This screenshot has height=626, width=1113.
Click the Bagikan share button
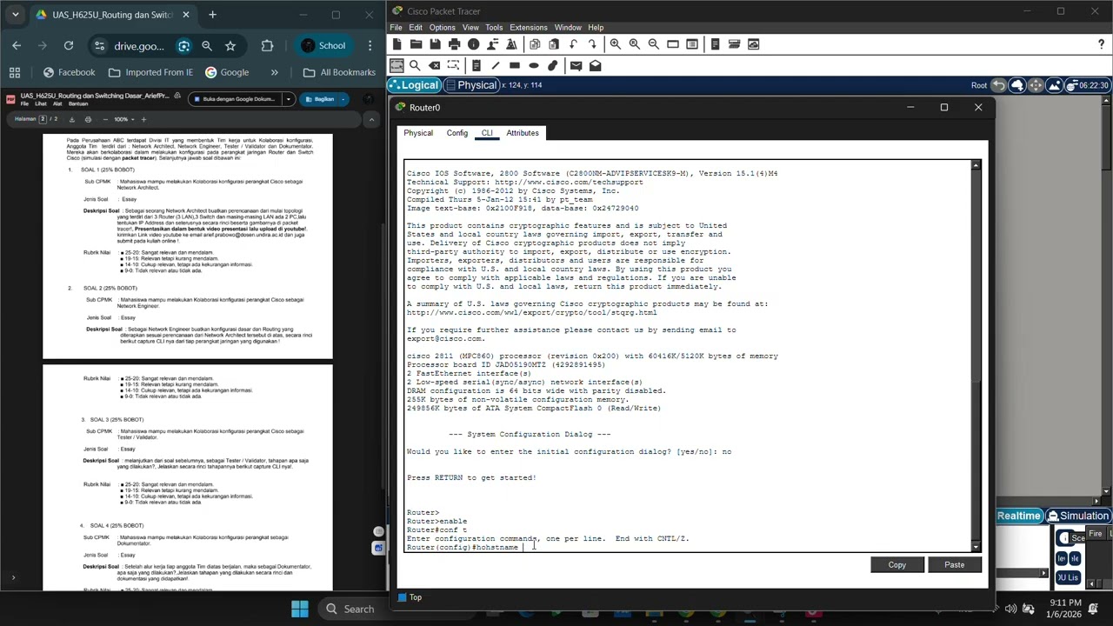pos(319,99)
